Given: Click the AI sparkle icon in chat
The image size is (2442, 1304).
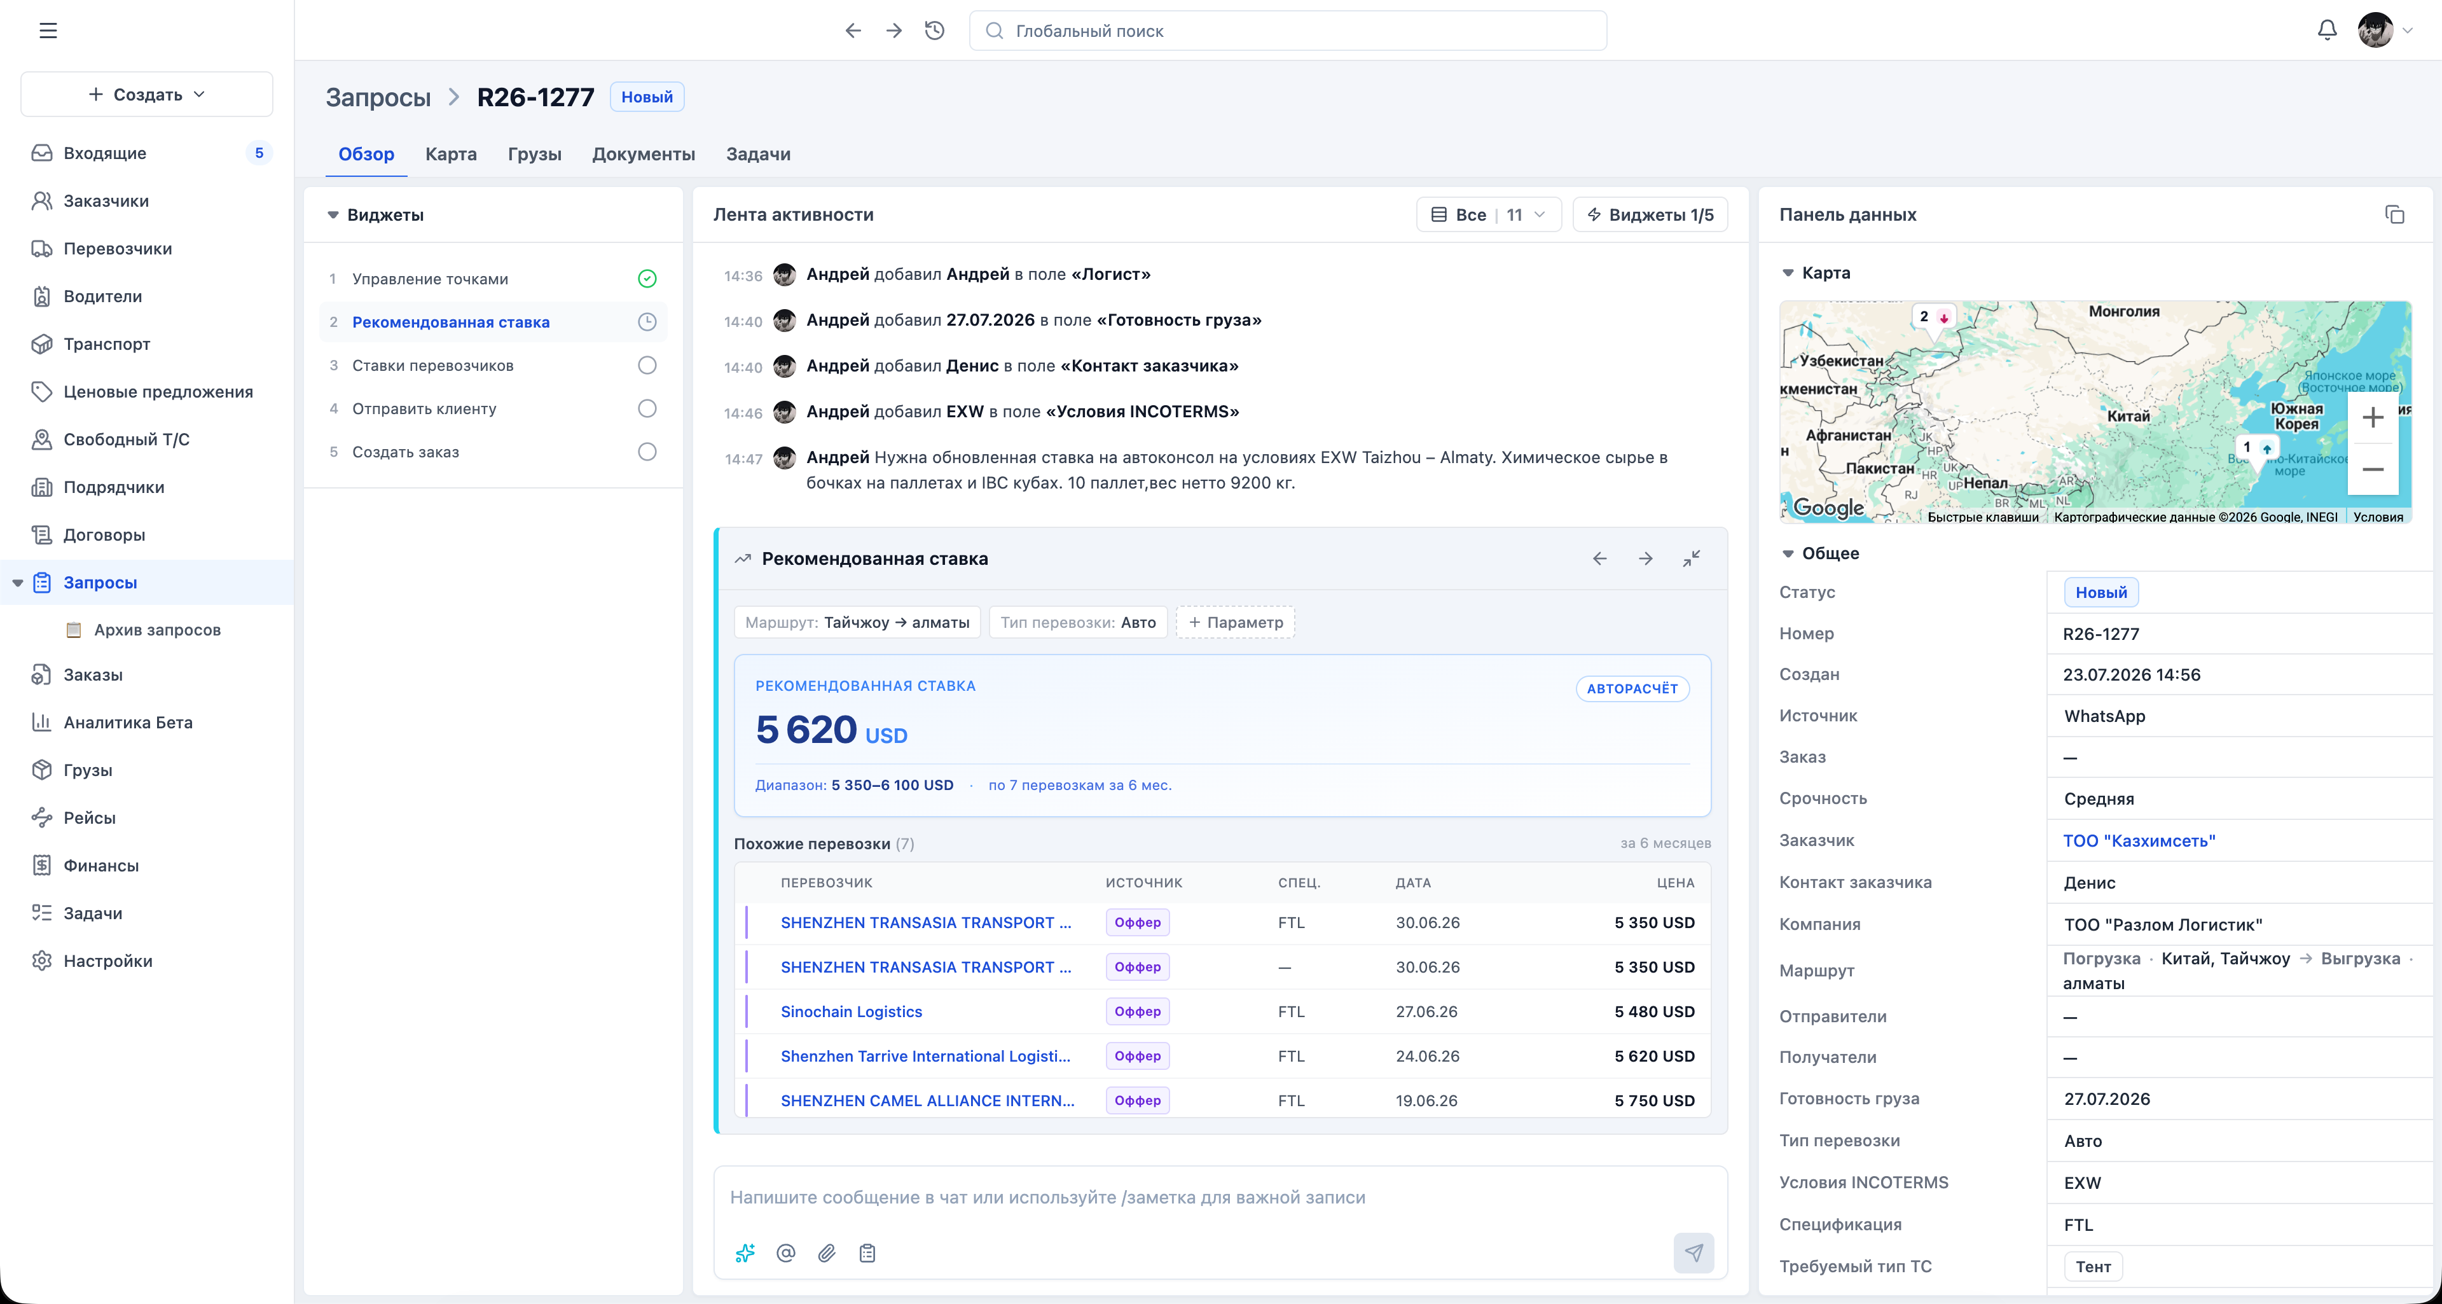Looking at the screenshot, I should tap(745, 1252).
